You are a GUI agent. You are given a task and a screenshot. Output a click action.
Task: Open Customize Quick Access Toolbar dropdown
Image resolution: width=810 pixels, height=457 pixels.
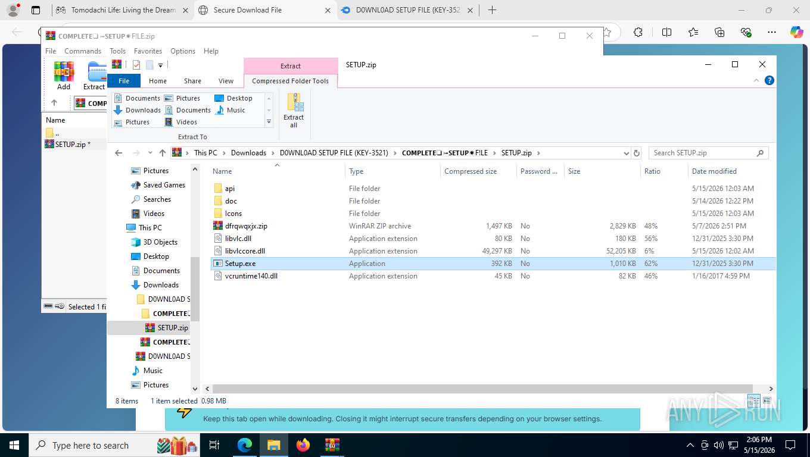[161, 65]
